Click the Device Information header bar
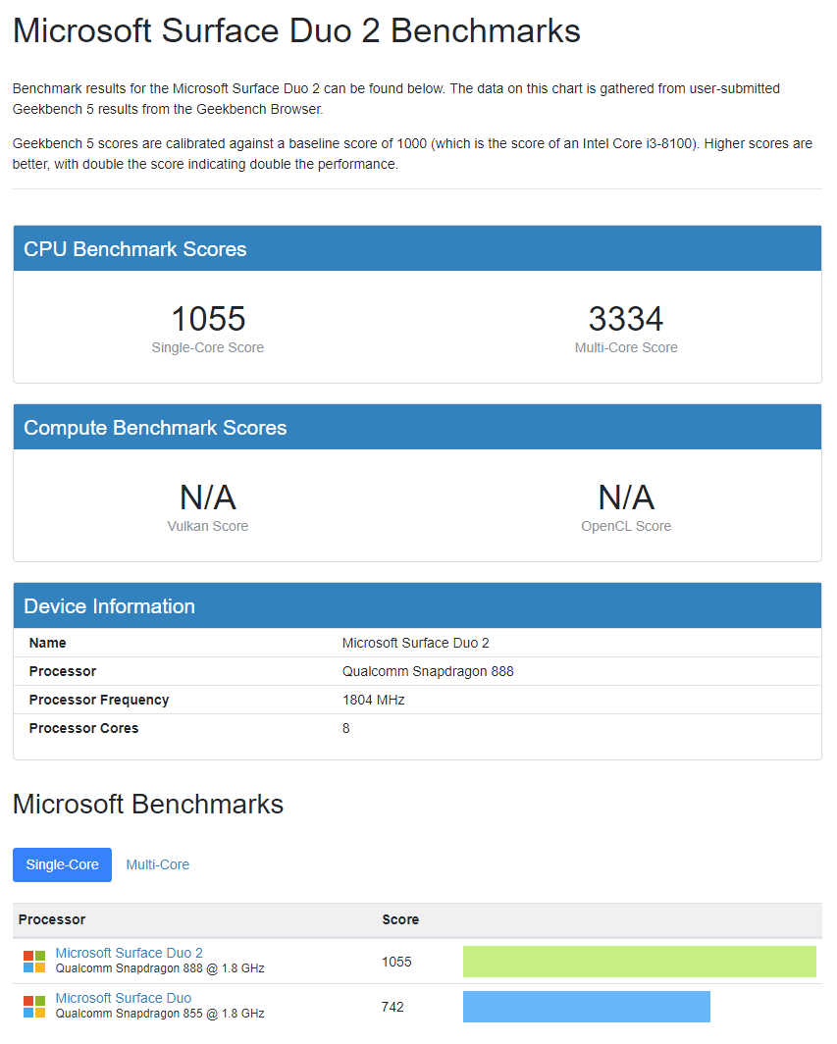Viewport: 837px width, 1044px height. click(x=416, y=605)
